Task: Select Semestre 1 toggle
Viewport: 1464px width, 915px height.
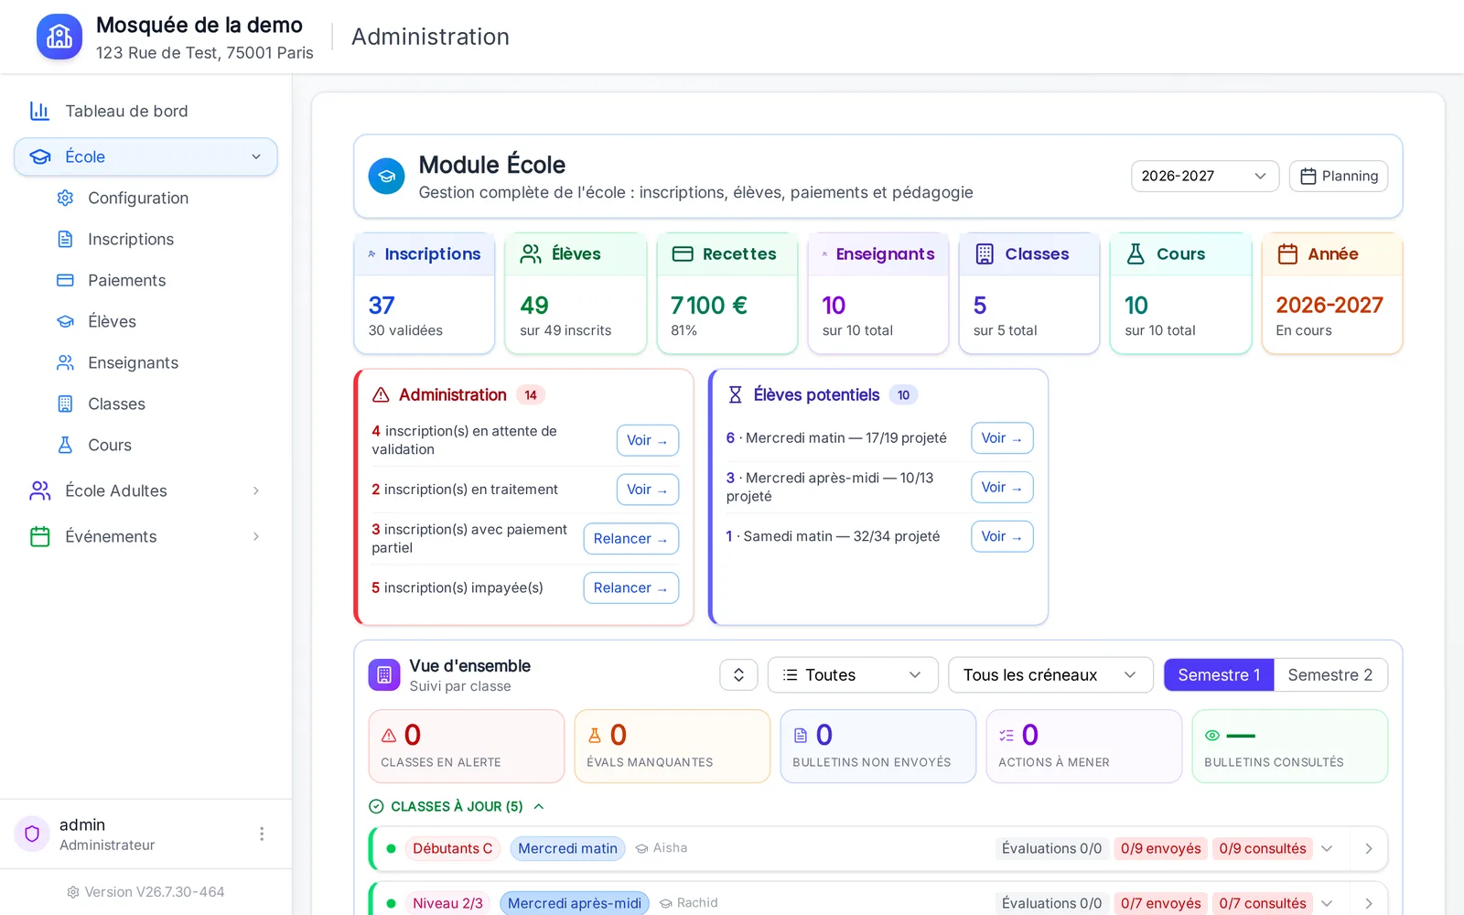Action: (1219, 675)
